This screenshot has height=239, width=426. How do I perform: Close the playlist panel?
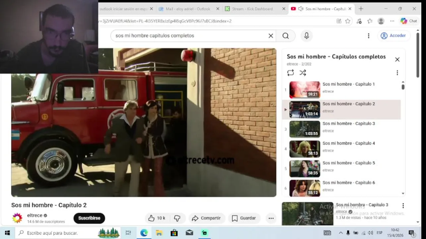coord(397,59)
